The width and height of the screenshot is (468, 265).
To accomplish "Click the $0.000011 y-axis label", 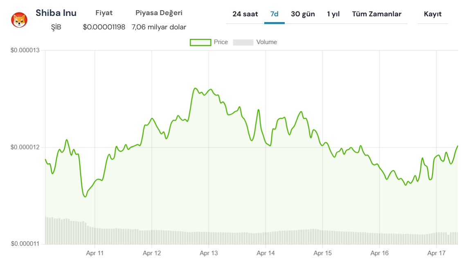I will coord(25,244).
